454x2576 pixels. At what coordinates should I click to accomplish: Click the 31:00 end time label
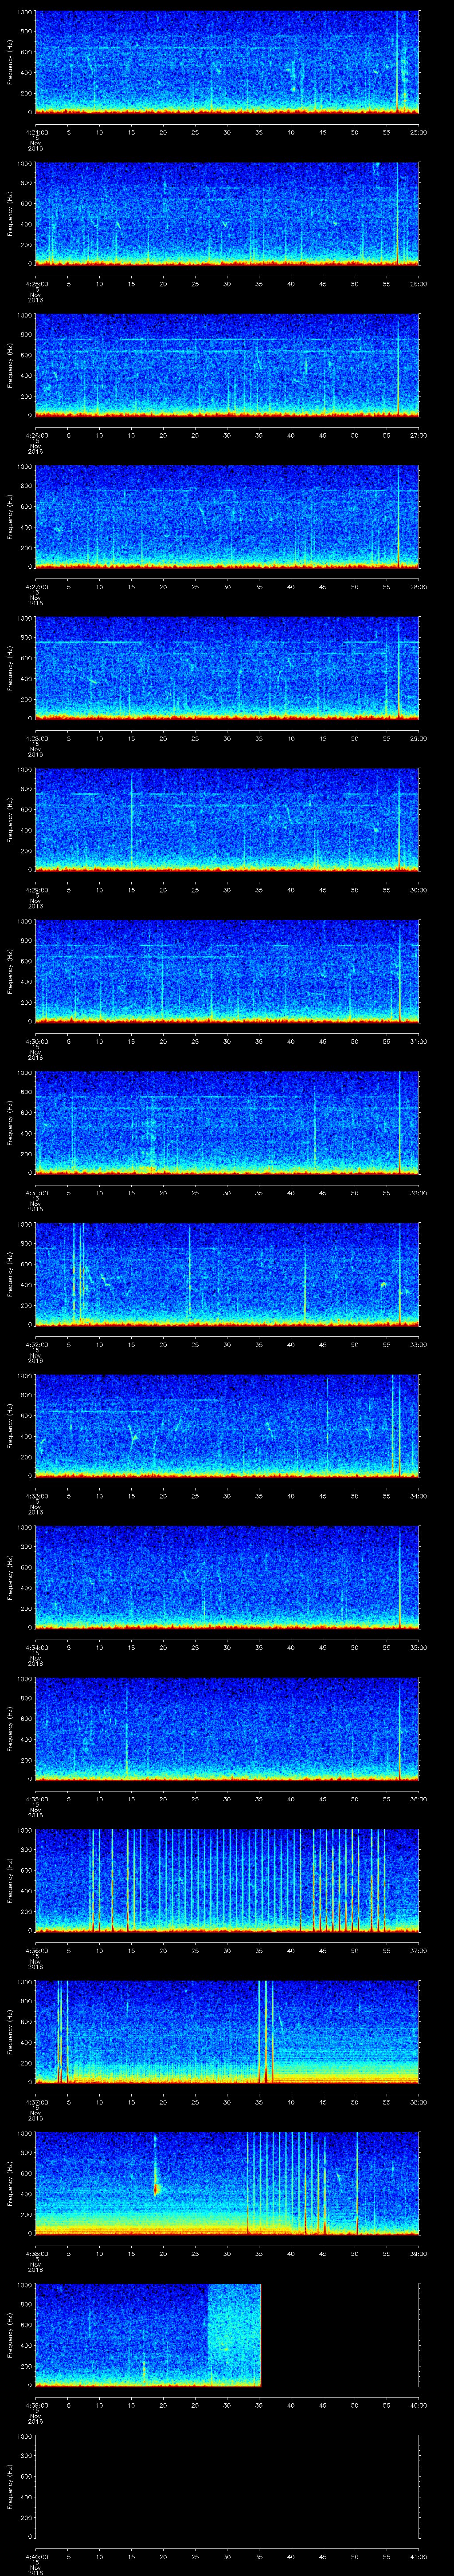tap(418, 1041)
